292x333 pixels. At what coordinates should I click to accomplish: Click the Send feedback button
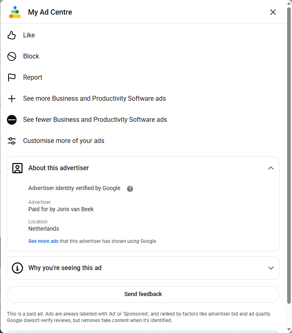click(143, 294)
